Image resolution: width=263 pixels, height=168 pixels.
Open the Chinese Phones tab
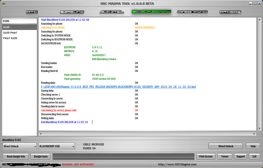pos(193,12)
